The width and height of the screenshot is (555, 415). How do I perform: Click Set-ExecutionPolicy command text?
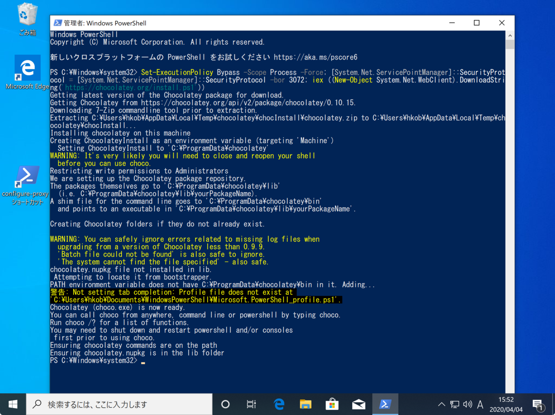[177, 73]
